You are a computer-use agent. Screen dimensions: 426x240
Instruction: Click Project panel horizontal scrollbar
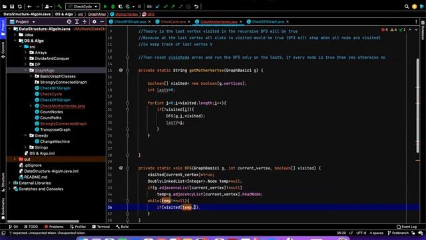click(43, 221)
